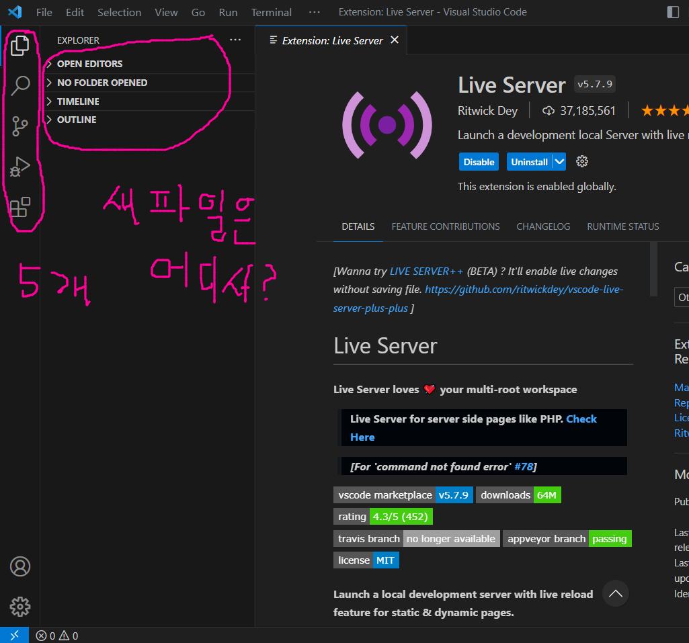Click the v5.7.9 version label
The width and height of the screenshot is (689, 643).
click(594, 84)
